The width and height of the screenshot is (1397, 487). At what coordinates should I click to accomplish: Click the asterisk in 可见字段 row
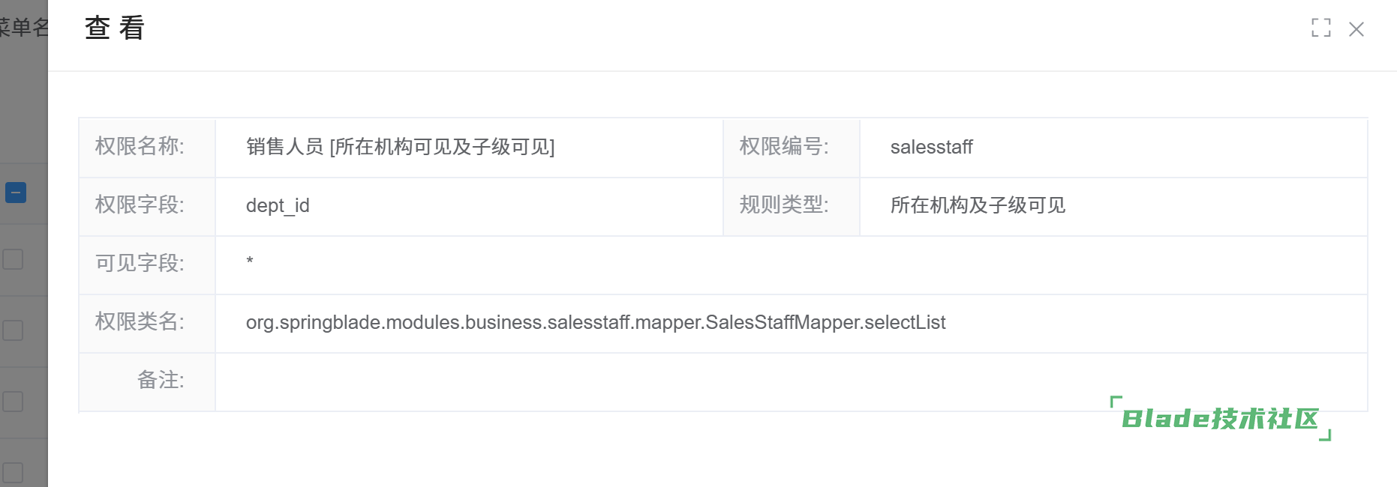(250, 261)
